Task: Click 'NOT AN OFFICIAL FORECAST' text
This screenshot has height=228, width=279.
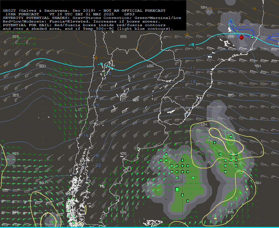Action: click(135, 11)
